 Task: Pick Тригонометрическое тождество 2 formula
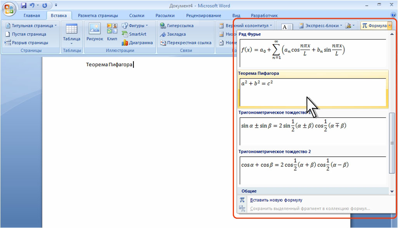click(312, 167)
